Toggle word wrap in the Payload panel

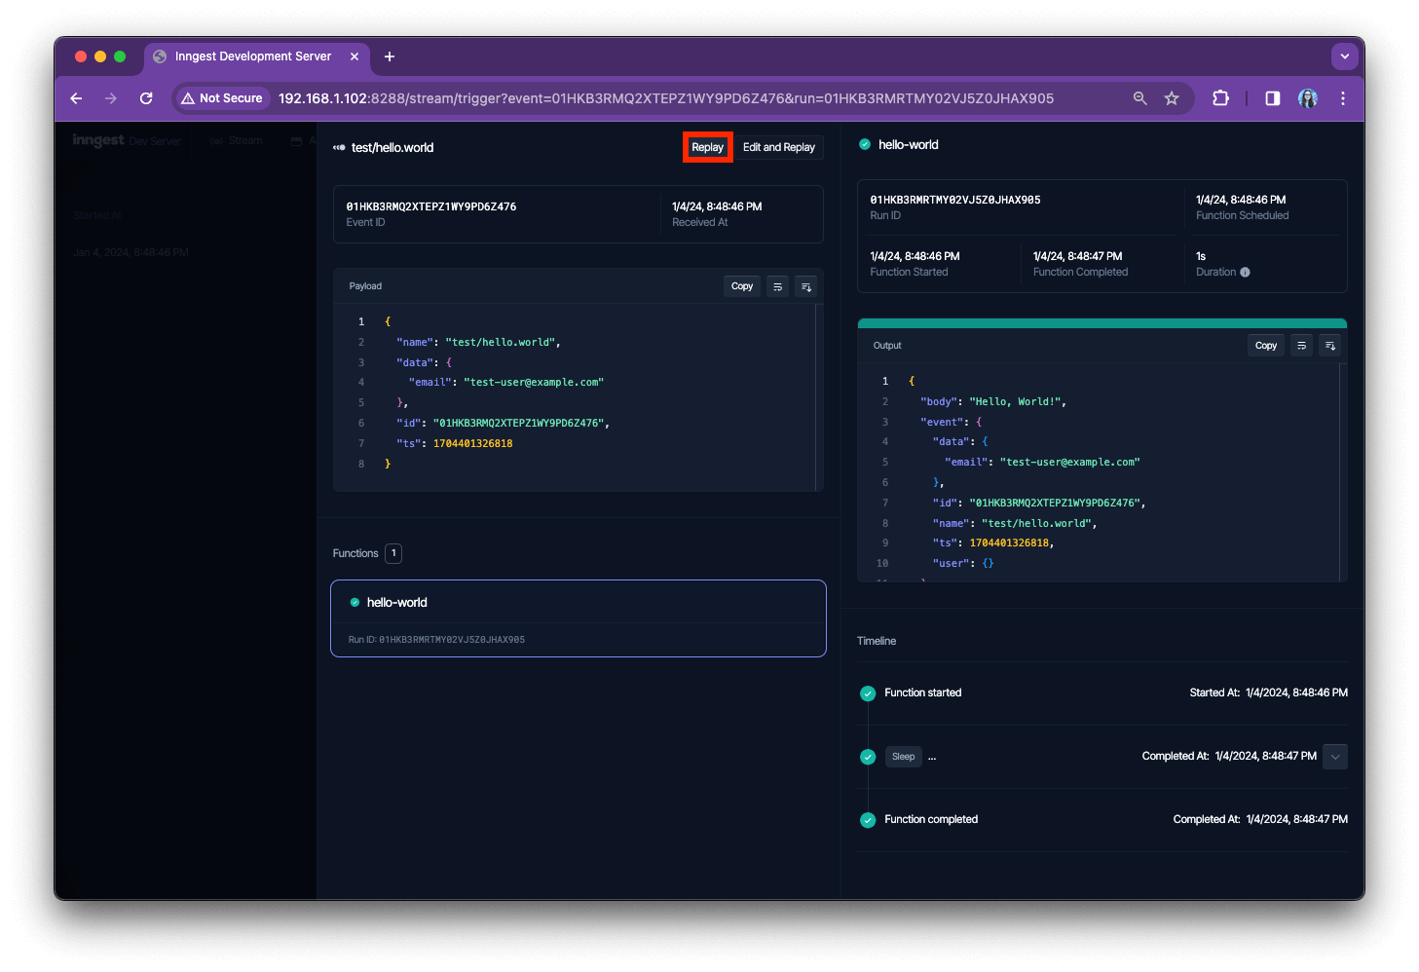click(777, 285)
